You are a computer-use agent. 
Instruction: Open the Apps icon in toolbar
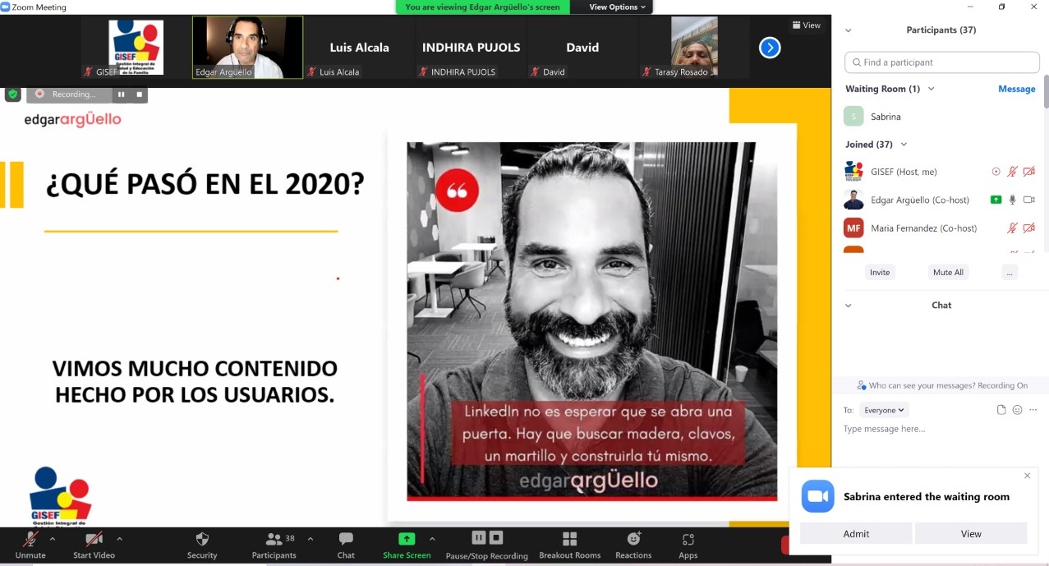tap(688, 540)
